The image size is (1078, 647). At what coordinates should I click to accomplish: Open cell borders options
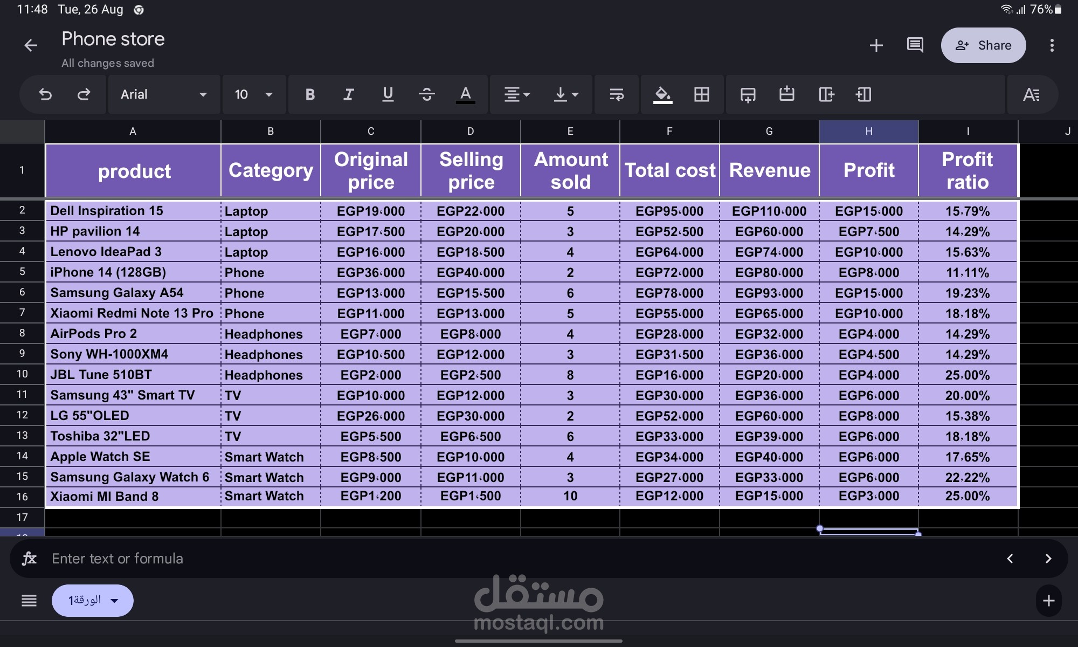(701, 95)
